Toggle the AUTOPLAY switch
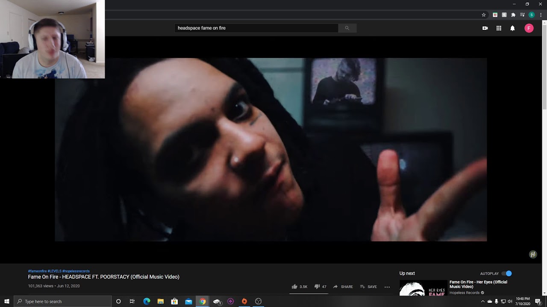 507,273
